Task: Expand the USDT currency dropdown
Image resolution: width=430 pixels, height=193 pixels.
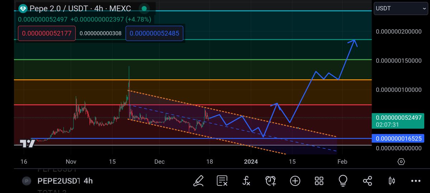Action: [401, 9]
